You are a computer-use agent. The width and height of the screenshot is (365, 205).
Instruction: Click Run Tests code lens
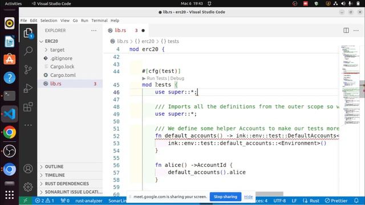click(x=157, y=79)
